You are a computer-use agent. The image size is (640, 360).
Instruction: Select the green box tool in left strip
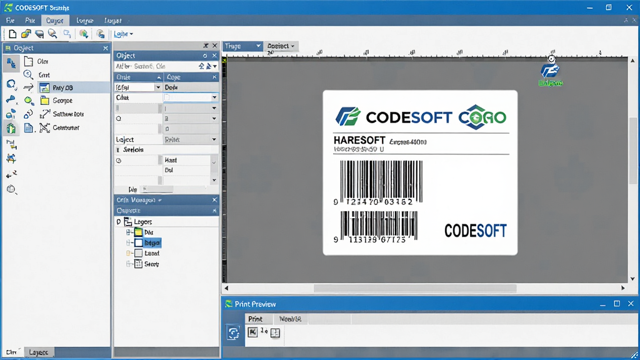click(x=11, y=128)
